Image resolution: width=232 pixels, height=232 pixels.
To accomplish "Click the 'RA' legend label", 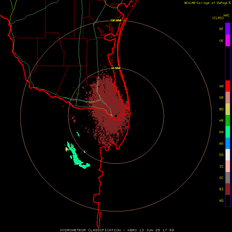I will pyautogui.click(x=221, y=132).
